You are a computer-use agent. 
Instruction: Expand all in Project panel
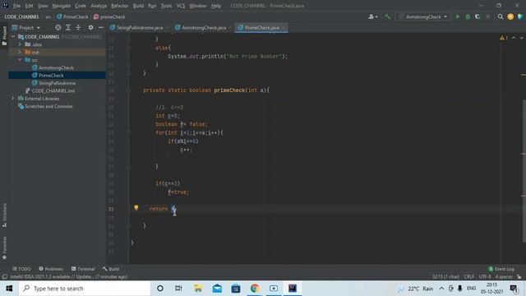coord(68,27)
